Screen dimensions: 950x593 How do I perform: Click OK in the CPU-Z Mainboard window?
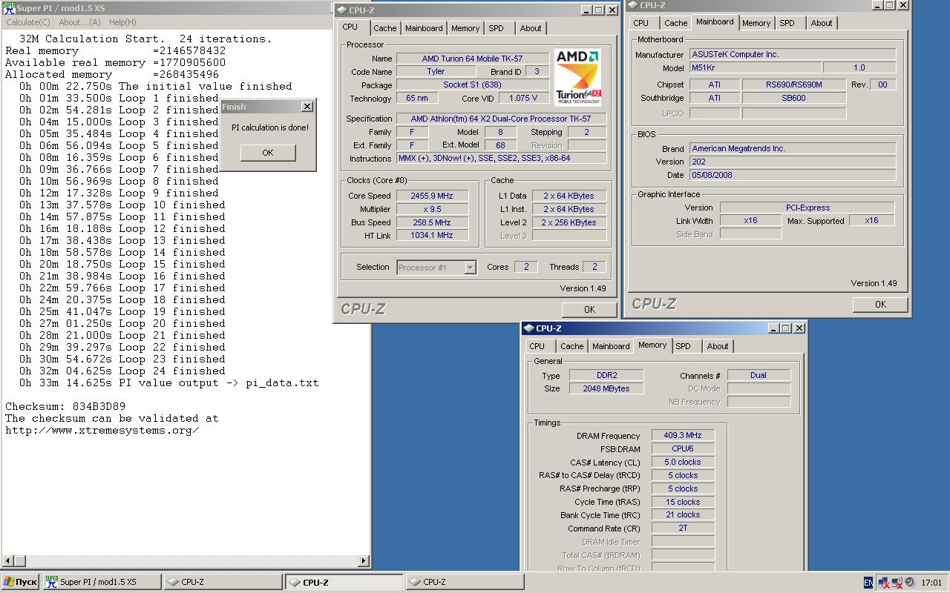click(880, 304)
